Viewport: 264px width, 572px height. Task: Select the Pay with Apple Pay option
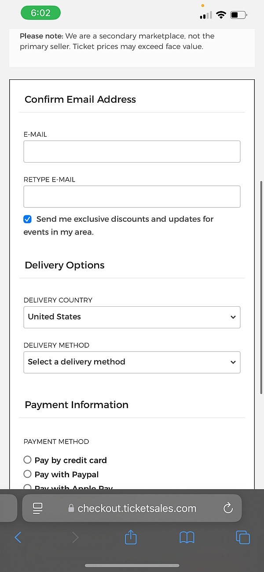coord(28,487)
